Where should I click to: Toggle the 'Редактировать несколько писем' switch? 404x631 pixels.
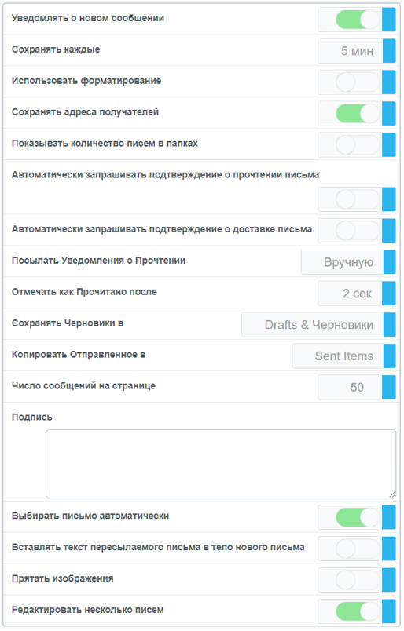tap(358, 611)
